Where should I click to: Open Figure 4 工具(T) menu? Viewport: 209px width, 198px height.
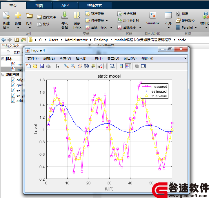(97, 58)
